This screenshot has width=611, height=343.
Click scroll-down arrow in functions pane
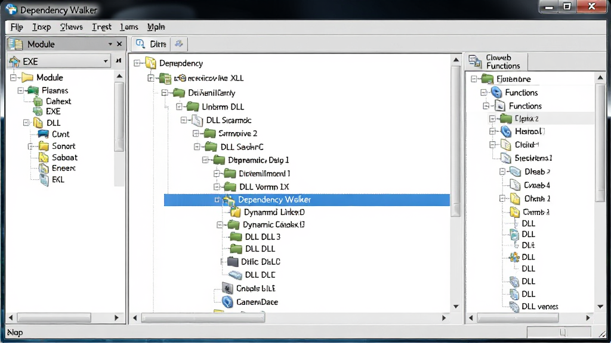pos(600,307)
